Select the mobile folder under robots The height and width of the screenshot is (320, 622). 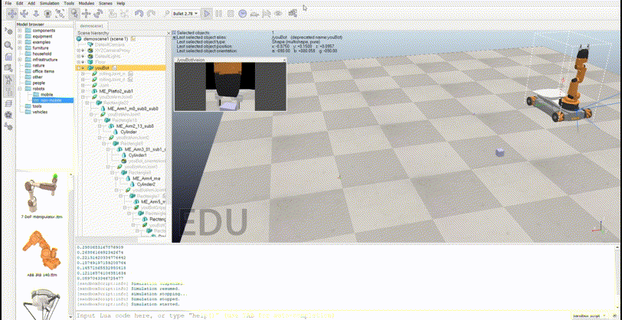(x=47, y=94)
